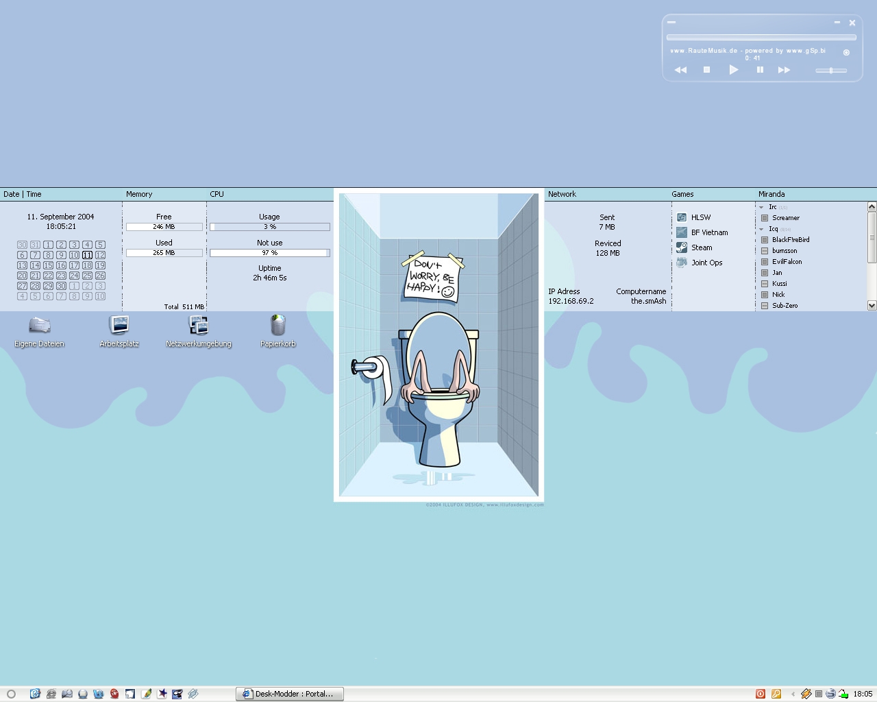Select contact bumsson in Miranda
The image size is (877, 702).
779,251
